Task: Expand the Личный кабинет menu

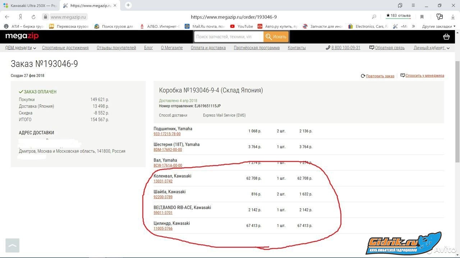Action: [x=431, y=48]
